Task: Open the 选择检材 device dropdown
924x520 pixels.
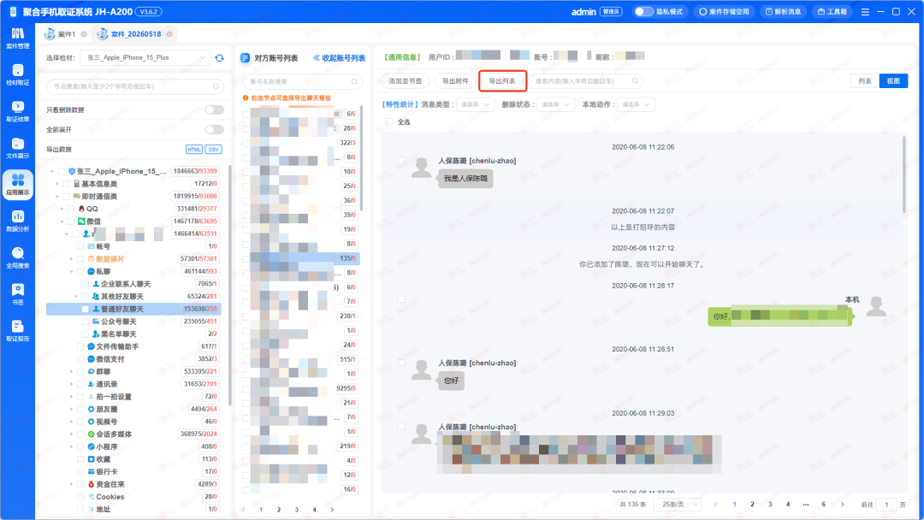Action: point(145,57)
